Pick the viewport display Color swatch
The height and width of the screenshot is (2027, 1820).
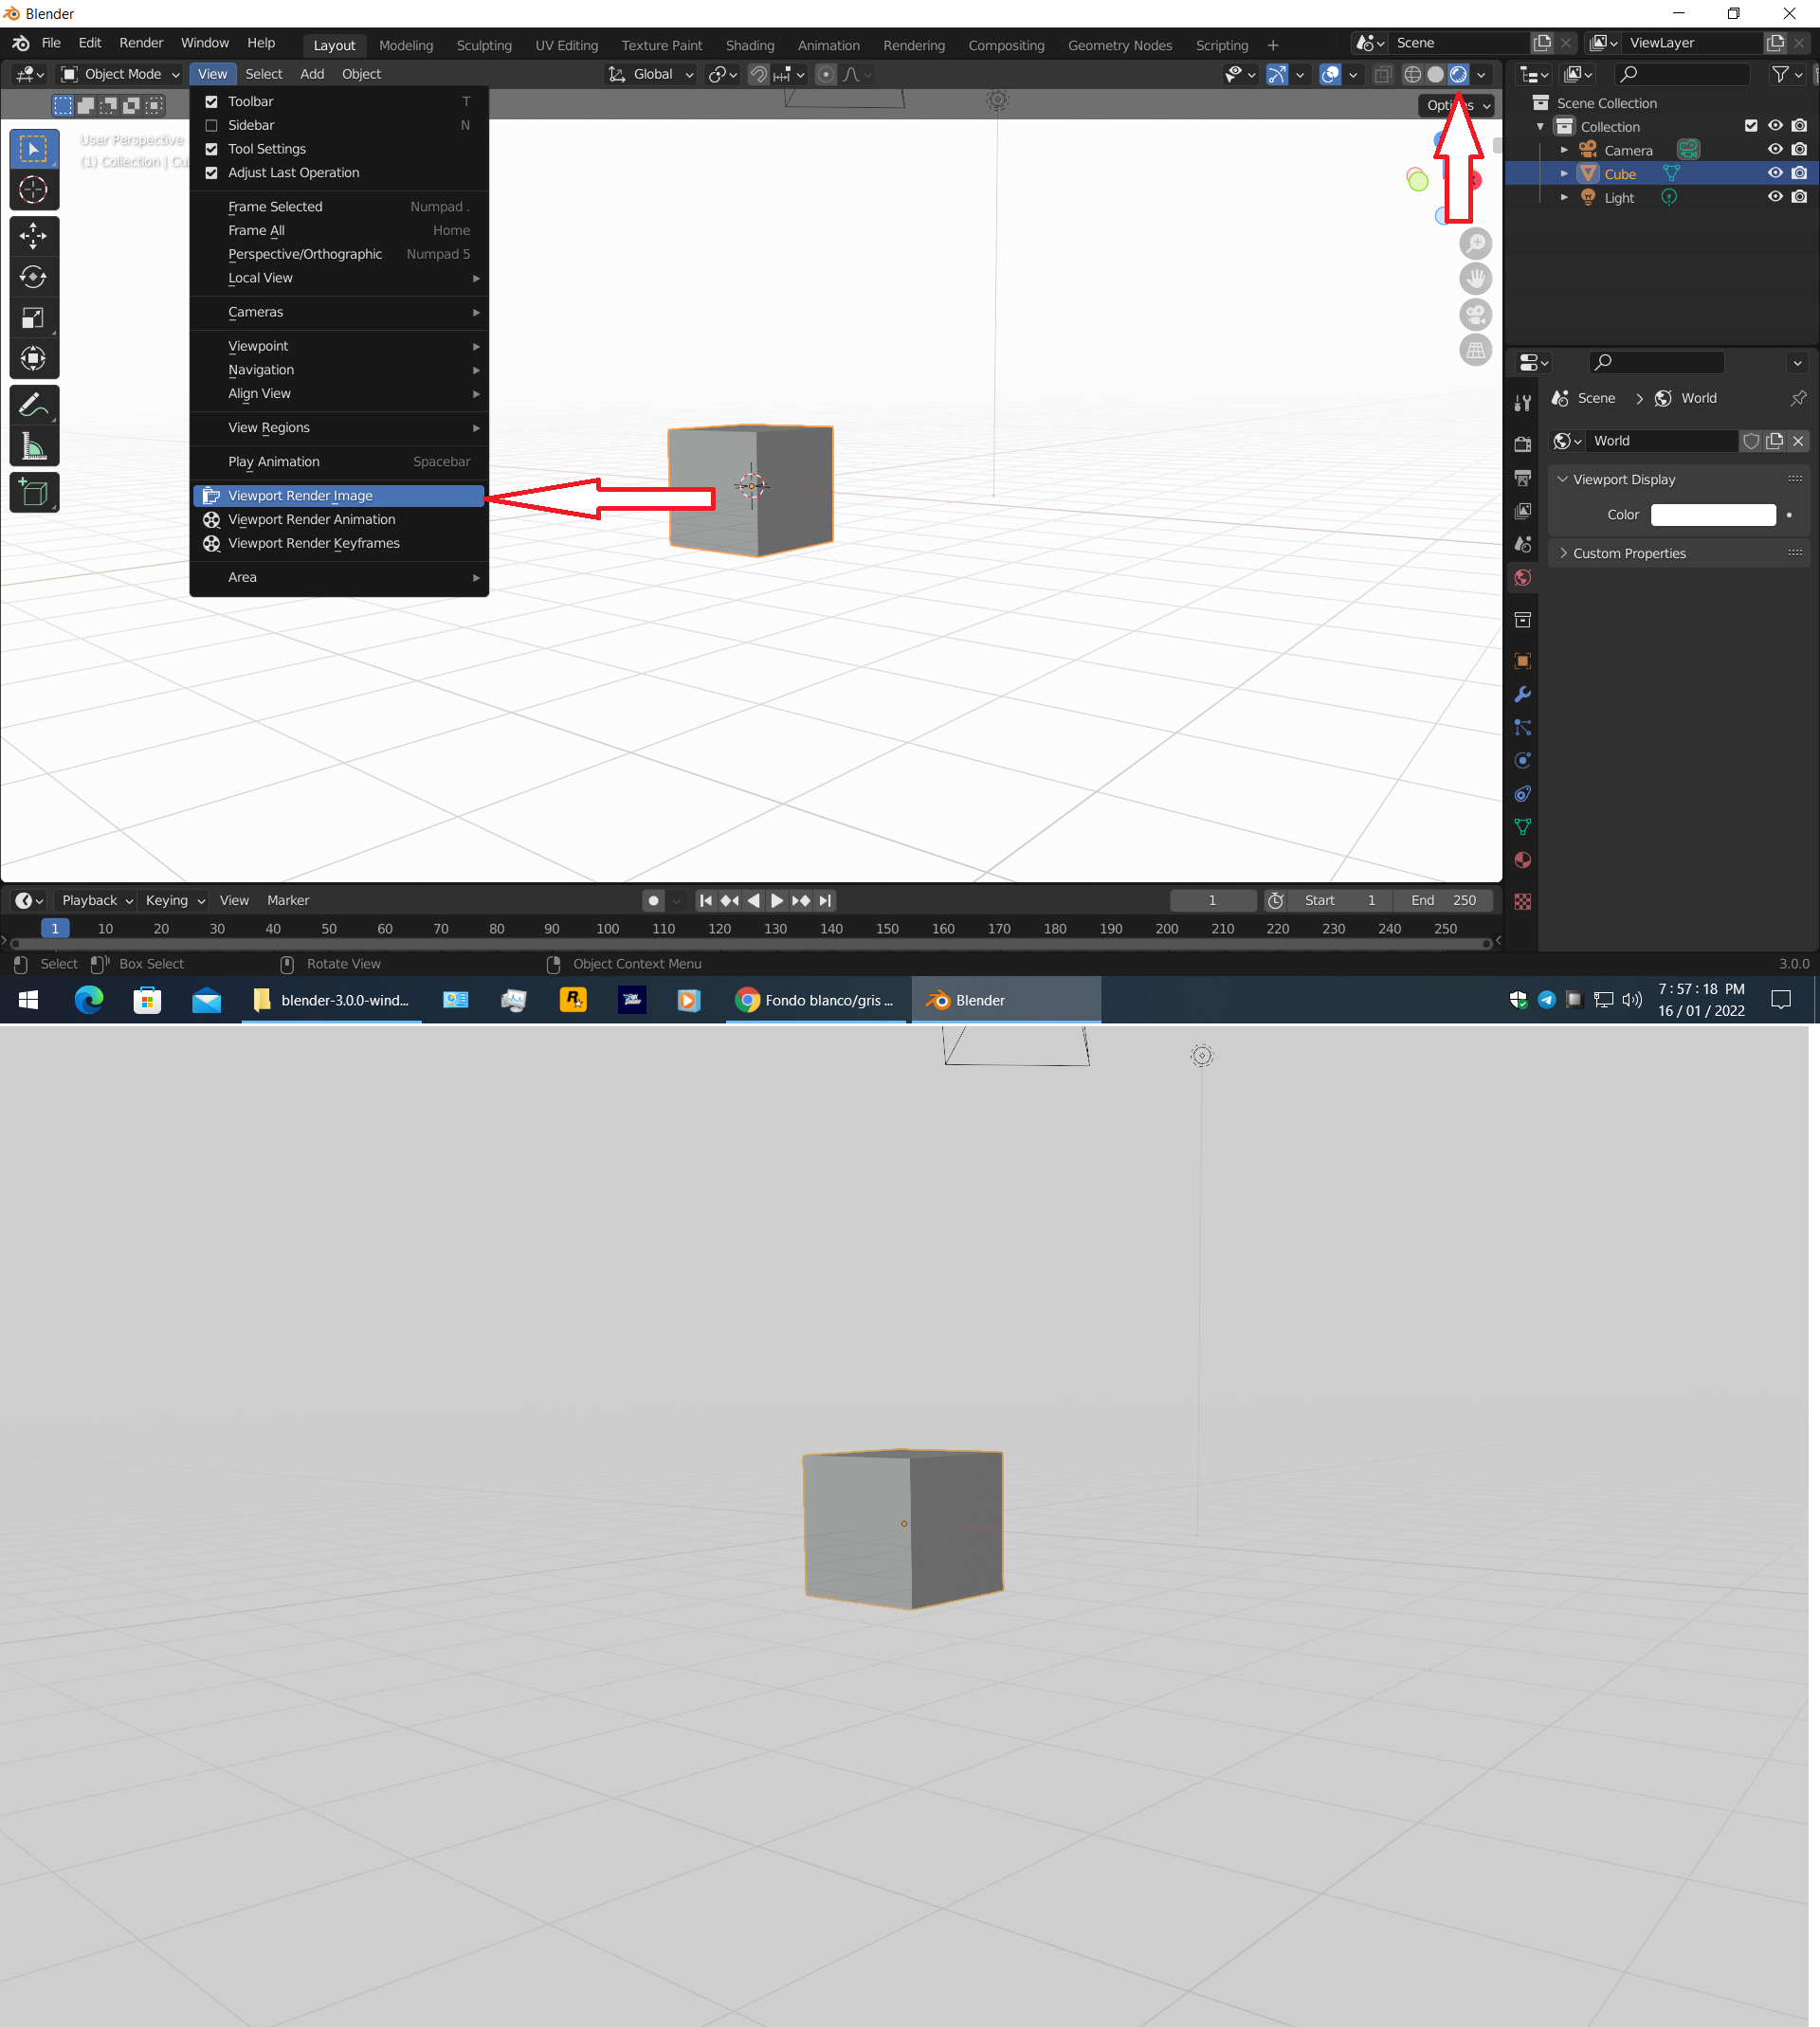coord(1713,515)
